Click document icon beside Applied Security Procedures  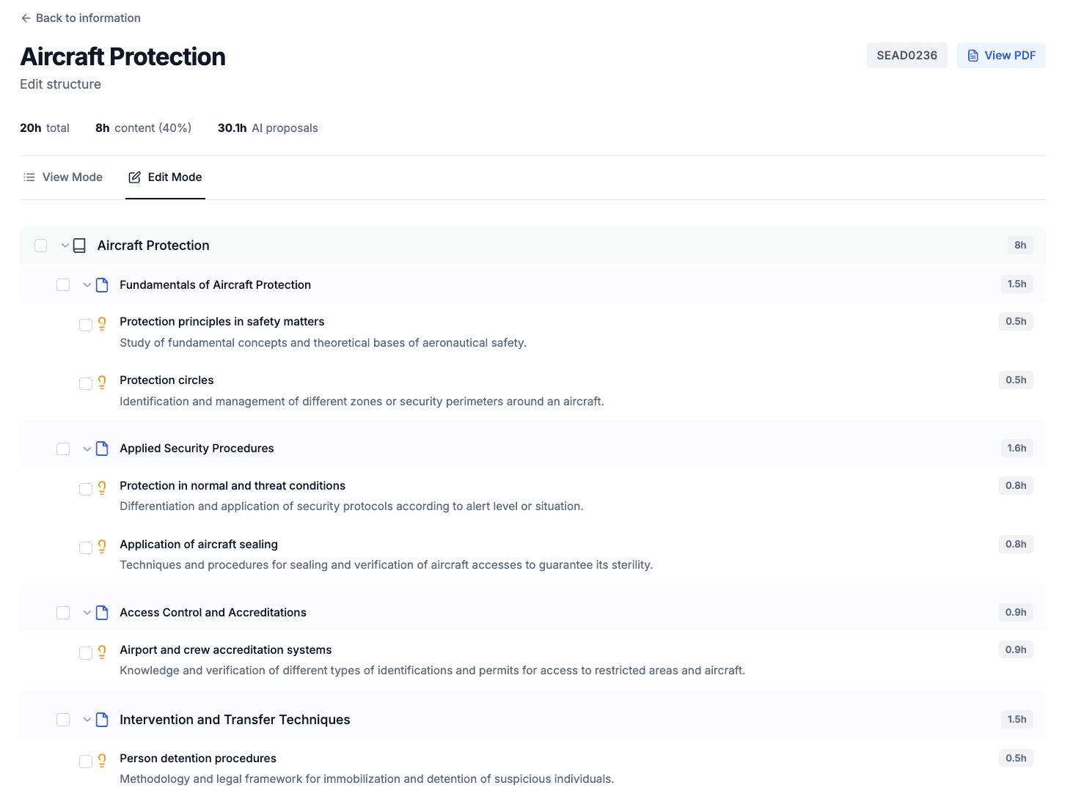pyautogui.click(x=102, y=449)
